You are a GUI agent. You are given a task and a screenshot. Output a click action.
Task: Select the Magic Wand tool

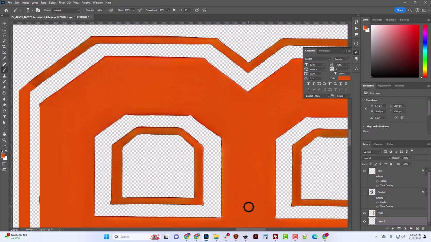coord(4,41)
